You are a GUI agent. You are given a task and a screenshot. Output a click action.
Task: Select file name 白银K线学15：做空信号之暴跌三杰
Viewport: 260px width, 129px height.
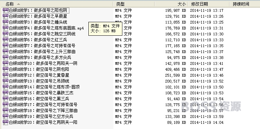(x=41, y=93)
